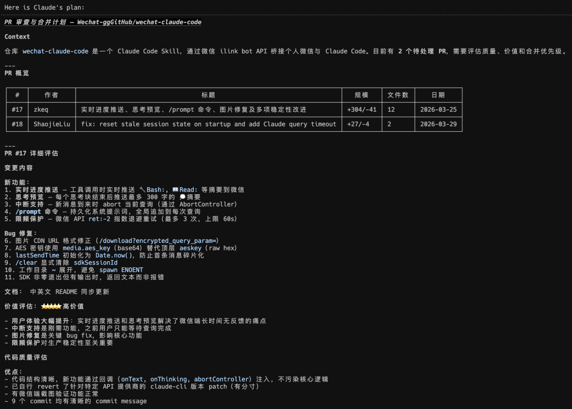The image size is (572, 409).
Task: Click the wrench emoji before 'Bash:'
Action: (x=142, y=189)
